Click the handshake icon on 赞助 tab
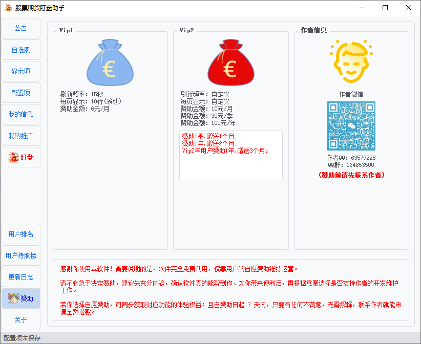 pos(14,298)
